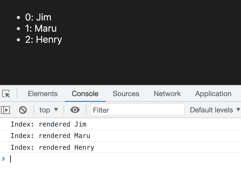
Task: Switch to the Elements tab
Action: pos(42,94)
